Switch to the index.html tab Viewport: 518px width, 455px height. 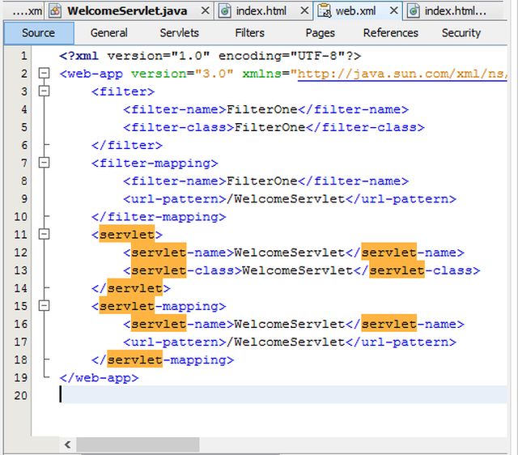261,11
